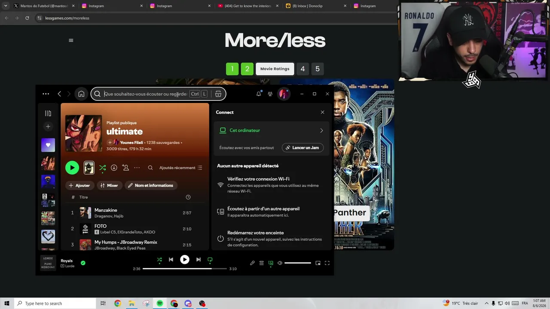Switch to the Inbox Donoclip browser tab
This screenshot has height=309, width=550.
click(x=316, y=6)
